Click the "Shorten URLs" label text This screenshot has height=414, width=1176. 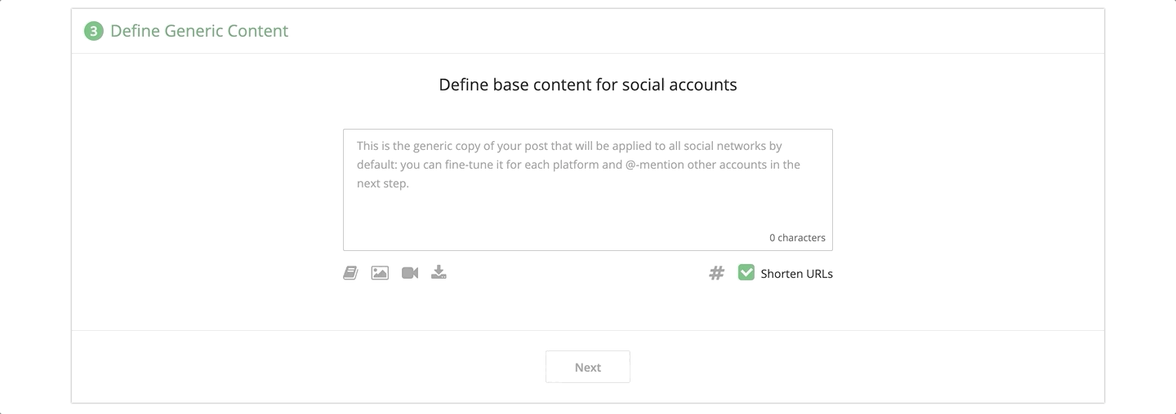797,274
